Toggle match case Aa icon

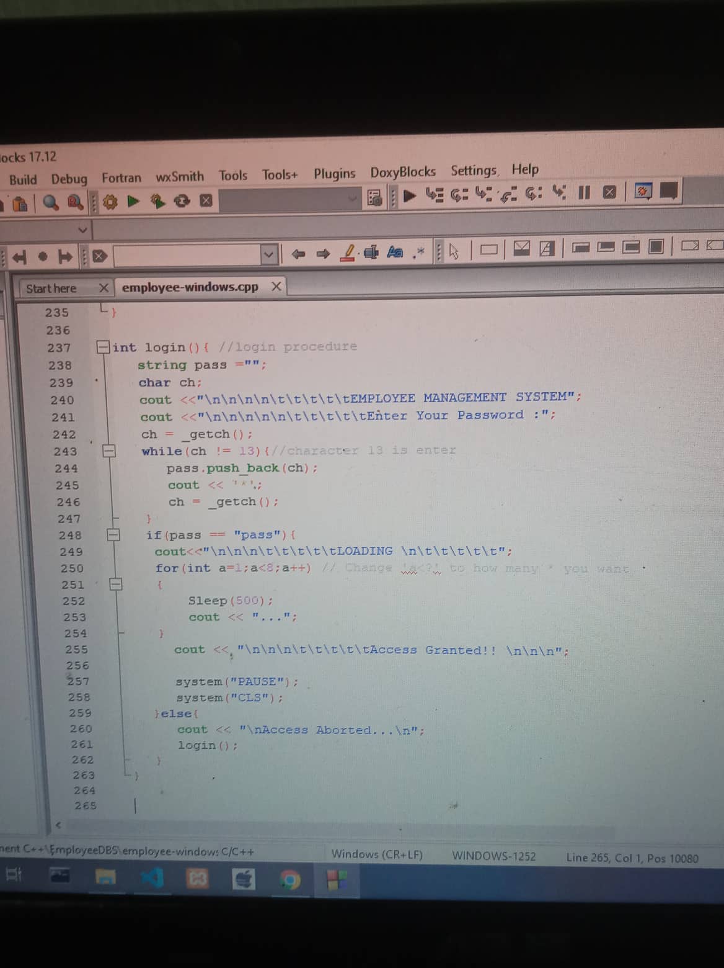coord(395,252)
